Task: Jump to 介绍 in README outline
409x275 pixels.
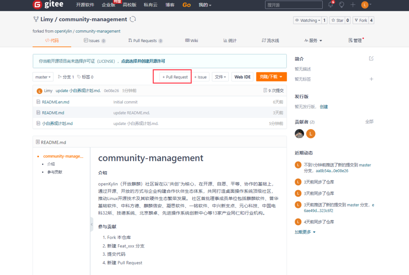Action: (51, 164)
